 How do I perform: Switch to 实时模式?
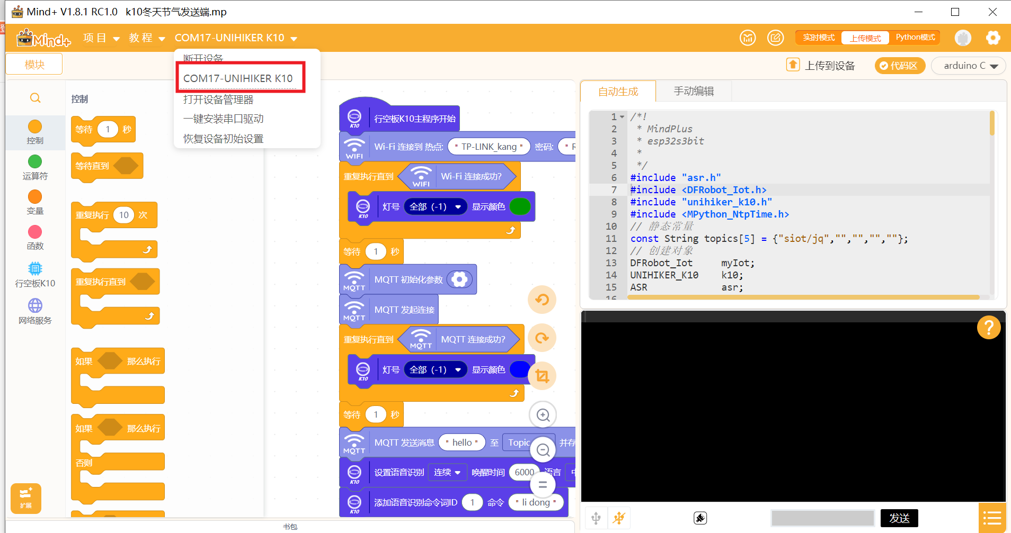[819, 38]
